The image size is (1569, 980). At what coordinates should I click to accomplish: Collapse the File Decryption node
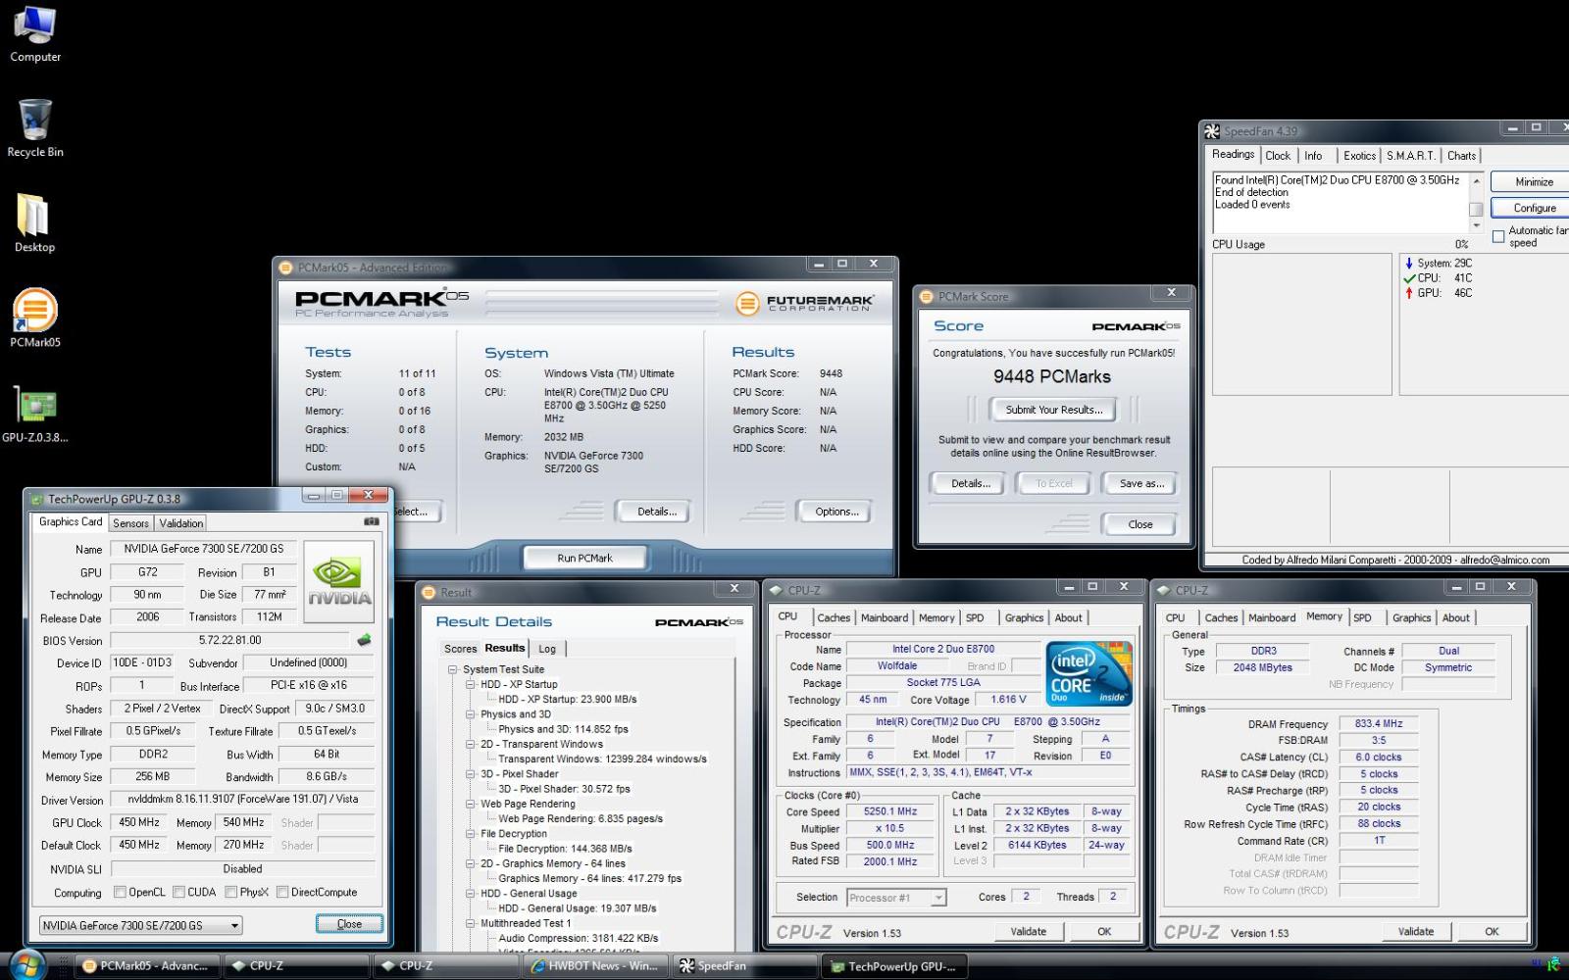pyautogui.click(x=471, y=834)
